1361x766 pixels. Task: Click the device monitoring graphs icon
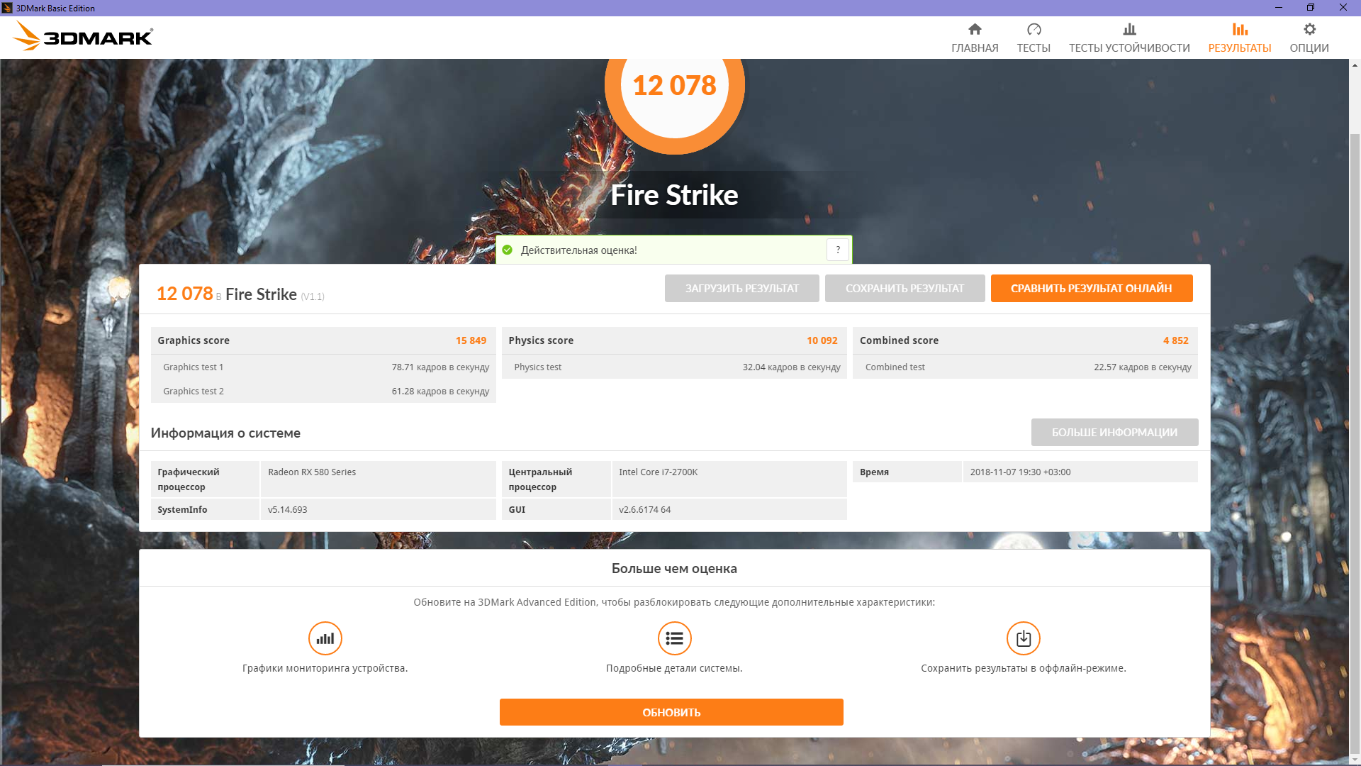(325, 638)
